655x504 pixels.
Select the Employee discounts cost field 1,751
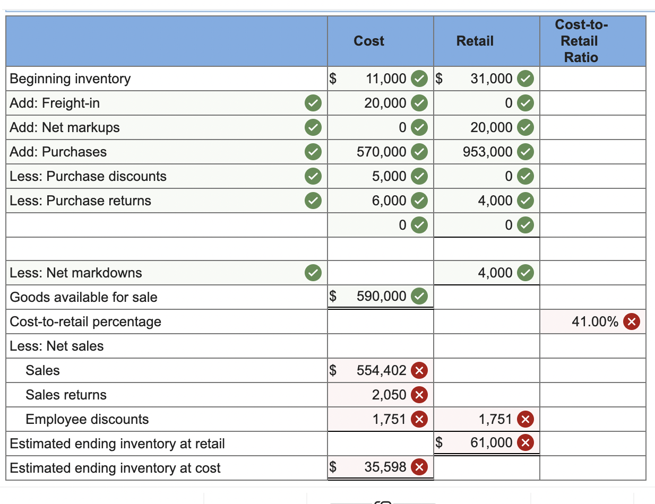point(381,419)
